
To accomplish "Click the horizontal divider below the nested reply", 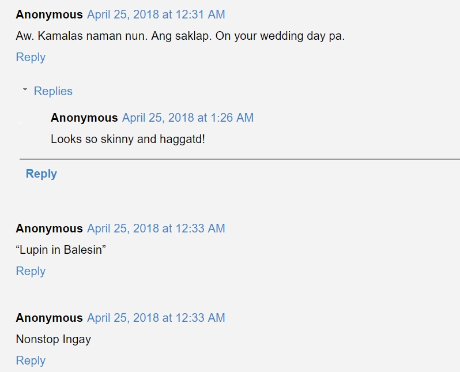I will (240, 159).
